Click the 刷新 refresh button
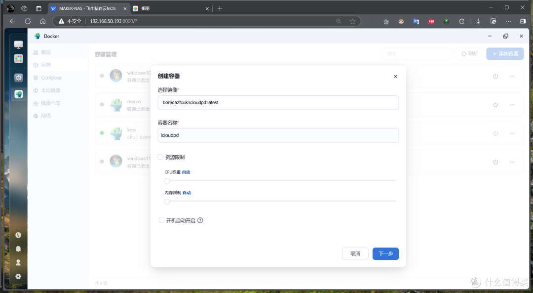This screenshot has height=293, width=533. tap(470, 54)
